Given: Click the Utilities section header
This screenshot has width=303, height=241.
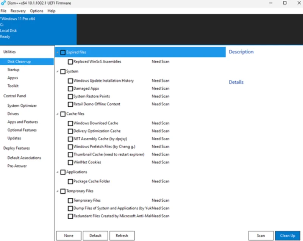Looking at the screenshot, I should point(9,52).
